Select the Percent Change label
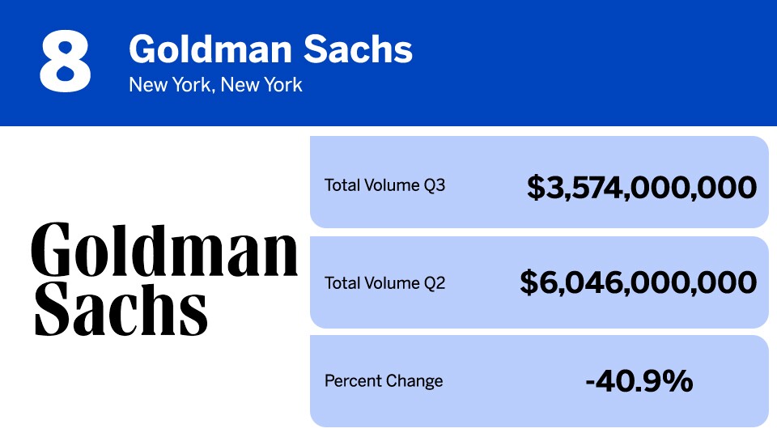The width and height of the screenshot is (777, 437). coord(384,380)
